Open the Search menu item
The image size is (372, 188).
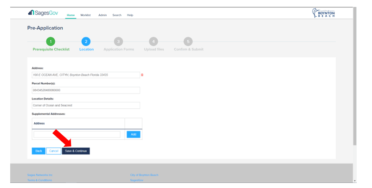pyautogui.click(x=117, y=15)
